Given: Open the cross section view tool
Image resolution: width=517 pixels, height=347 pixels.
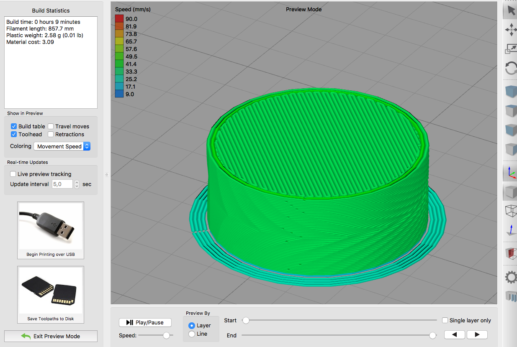Looking at the screenshot, I should coord(511,254).
